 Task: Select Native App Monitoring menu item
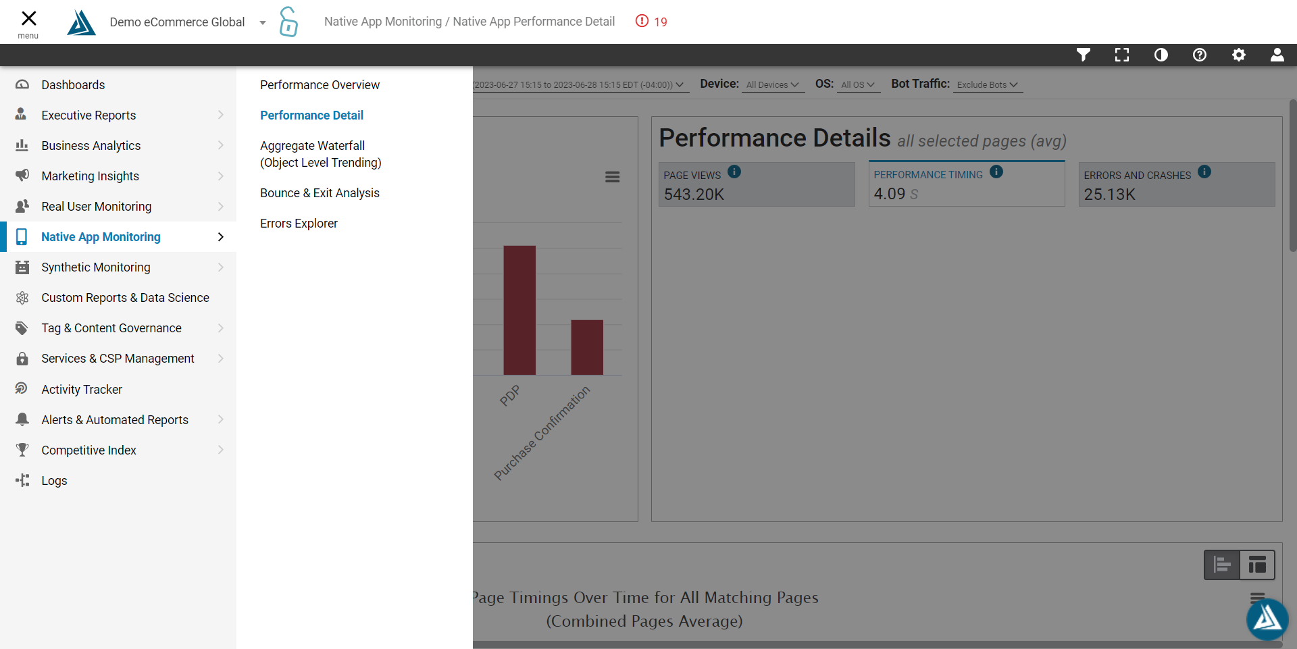click(x=118, y=237)
